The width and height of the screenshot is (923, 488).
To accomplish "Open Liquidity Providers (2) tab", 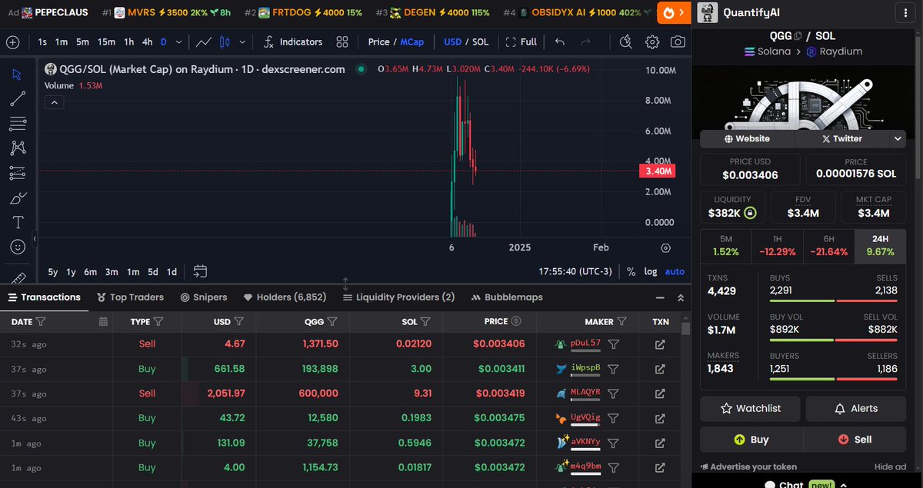I will pos(398,297).
